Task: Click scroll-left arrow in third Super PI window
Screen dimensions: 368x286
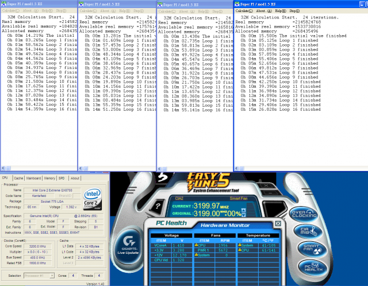Action: tap(160, 169)
